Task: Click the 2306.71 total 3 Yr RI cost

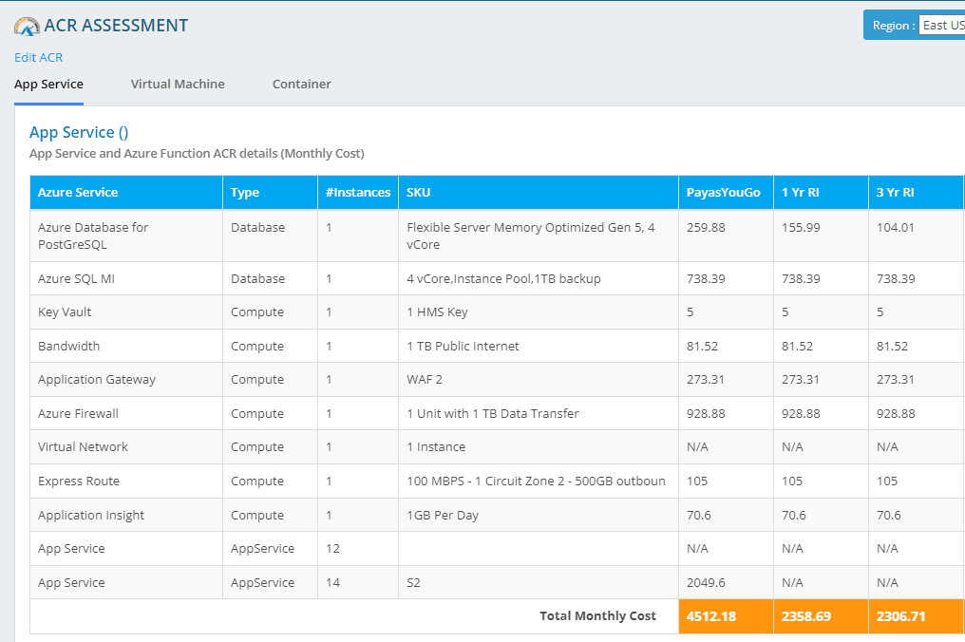Action: click(x=901, y=616)
